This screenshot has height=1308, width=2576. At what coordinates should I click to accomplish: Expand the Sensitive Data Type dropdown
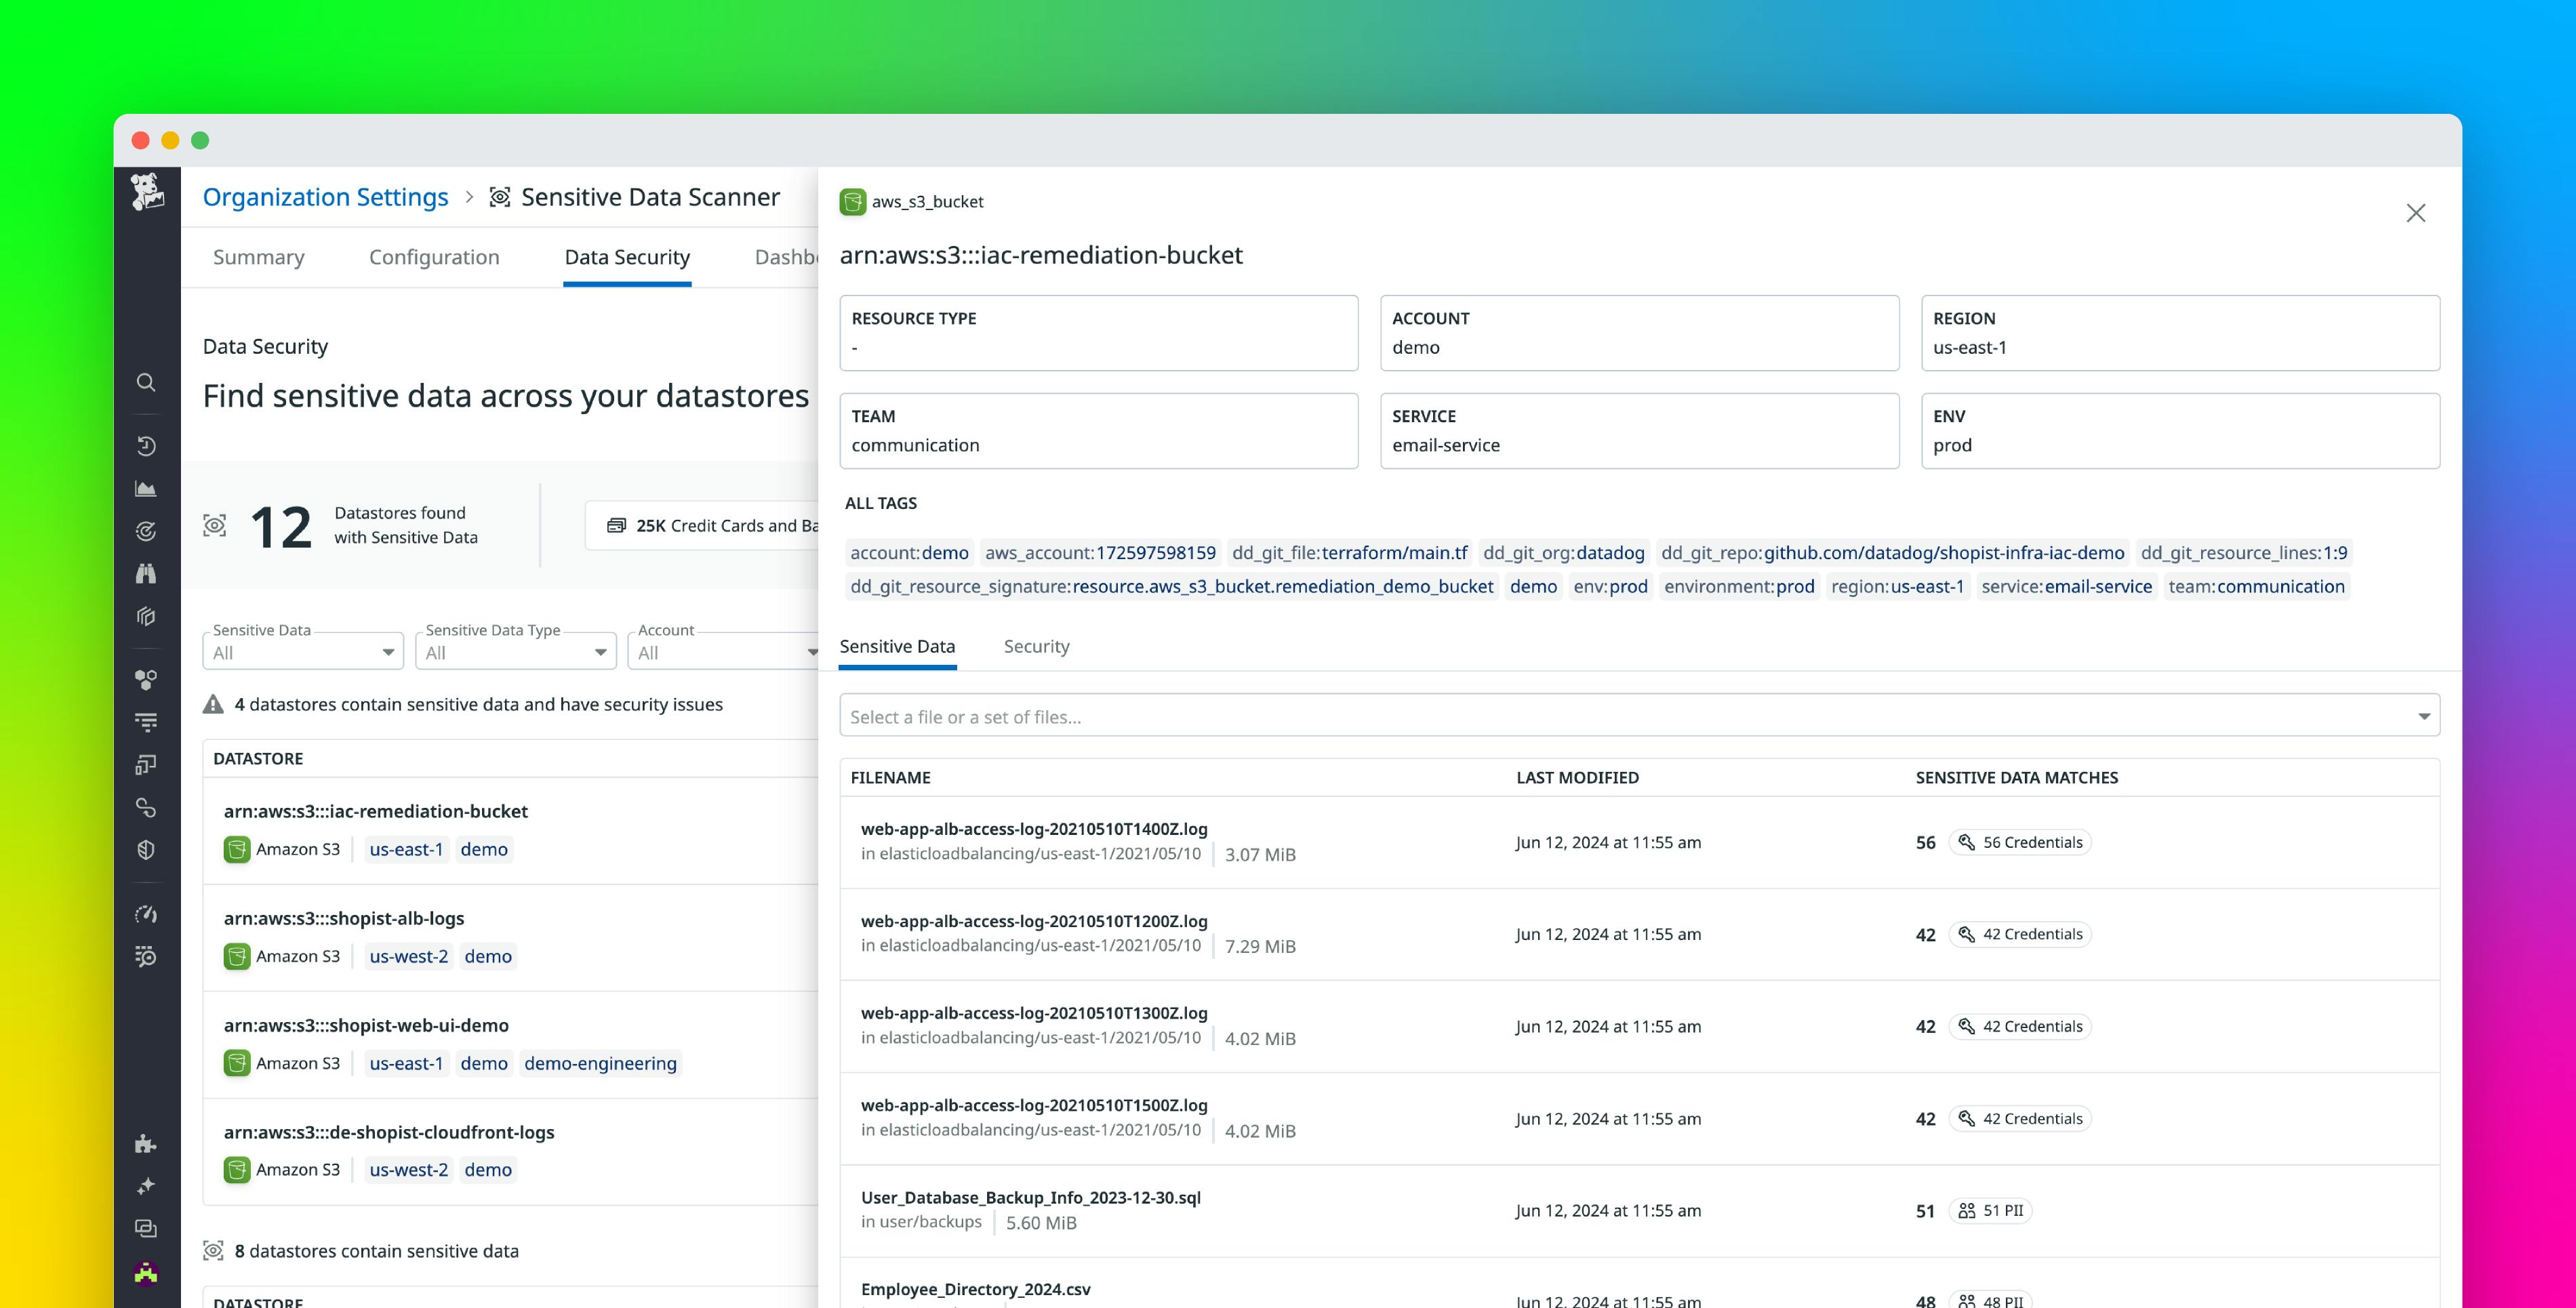pyautogui.click(x=515, y=651)
